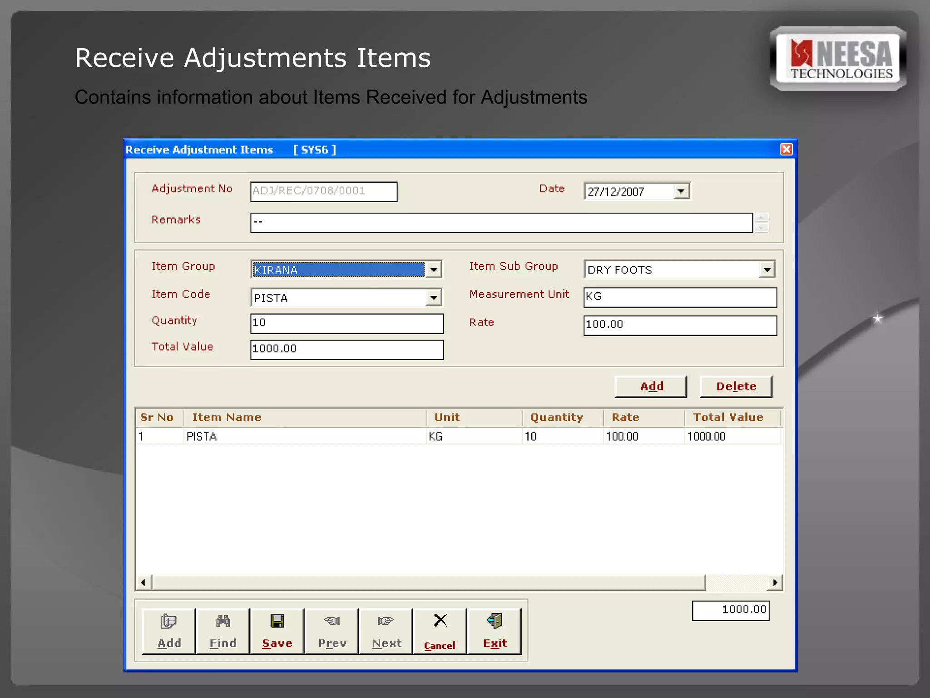Click the KG cell in the grid row

[x=474, y=436]
